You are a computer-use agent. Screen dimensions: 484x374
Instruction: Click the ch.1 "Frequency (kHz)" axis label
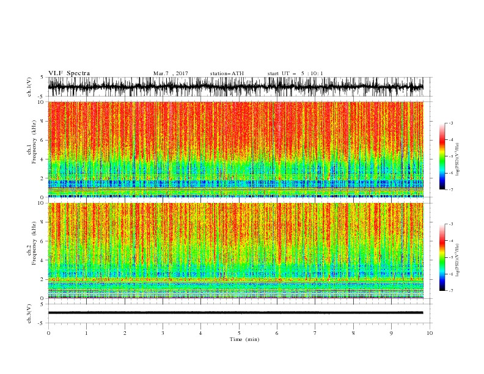pos(34,142)
